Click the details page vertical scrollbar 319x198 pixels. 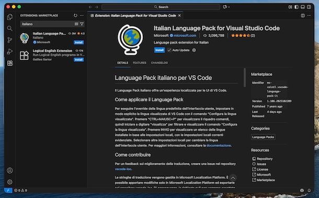point(245,78)
